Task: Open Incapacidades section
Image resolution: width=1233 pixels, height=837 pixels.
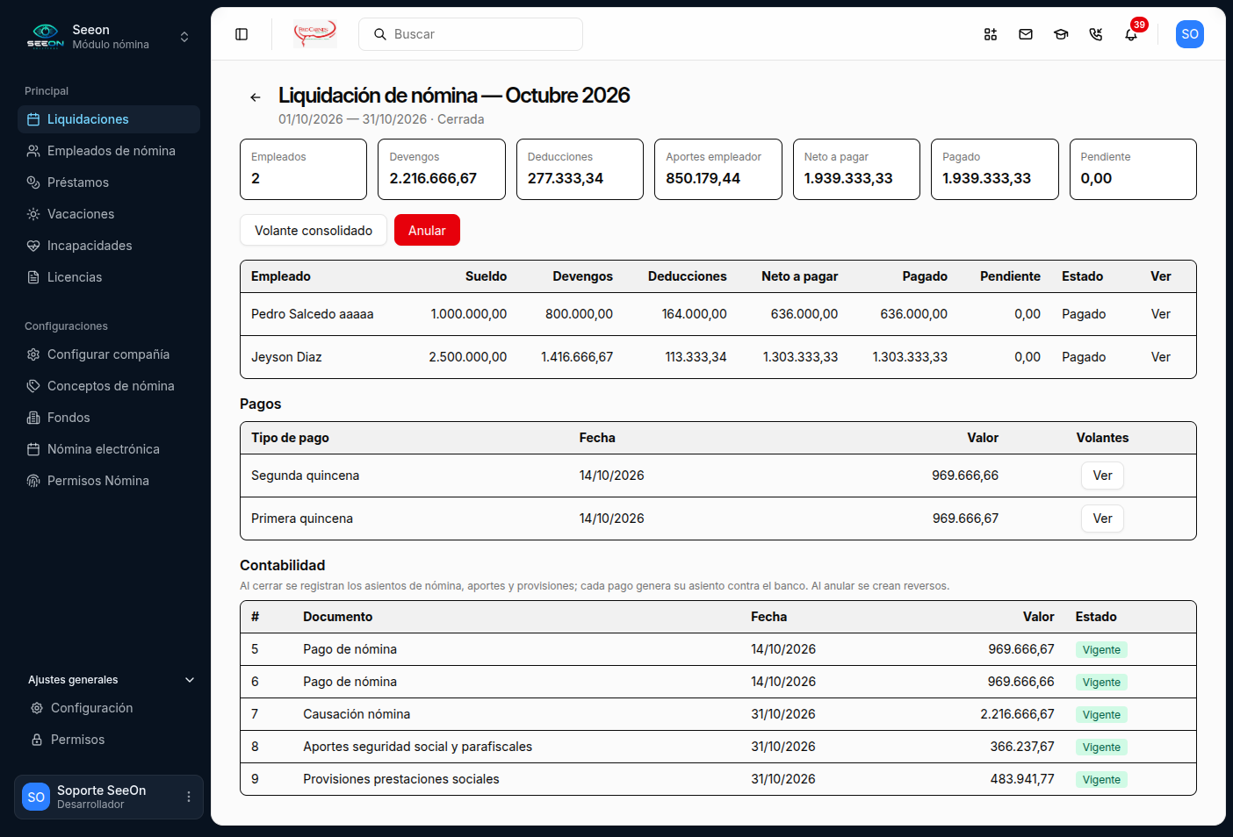Action: click(x=109, y=246)
